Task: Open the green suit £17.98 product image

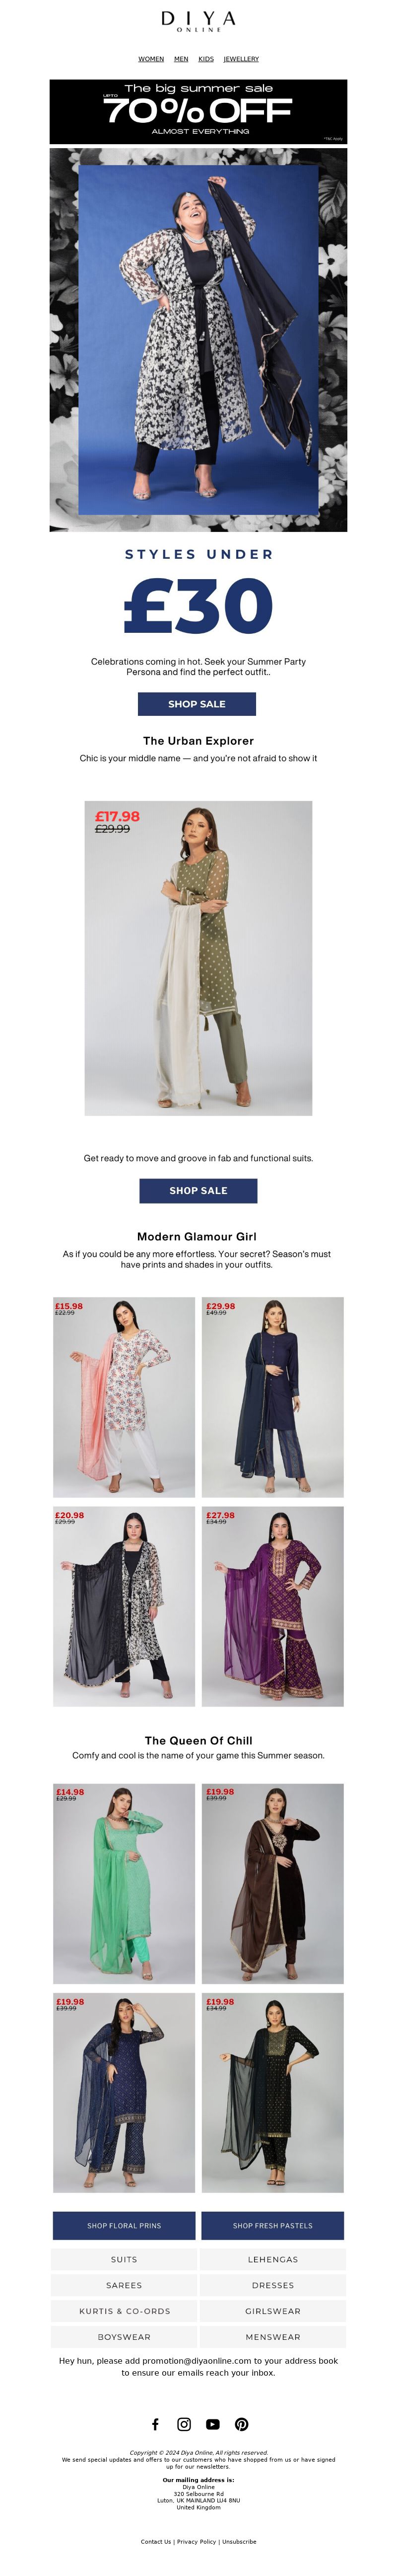Action: [198, 958]
